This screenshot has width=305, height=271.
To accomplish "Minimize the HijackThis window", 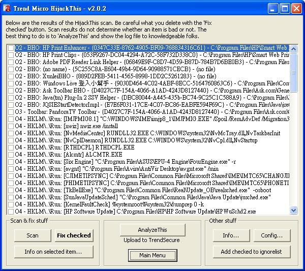I will coord(272,9).
